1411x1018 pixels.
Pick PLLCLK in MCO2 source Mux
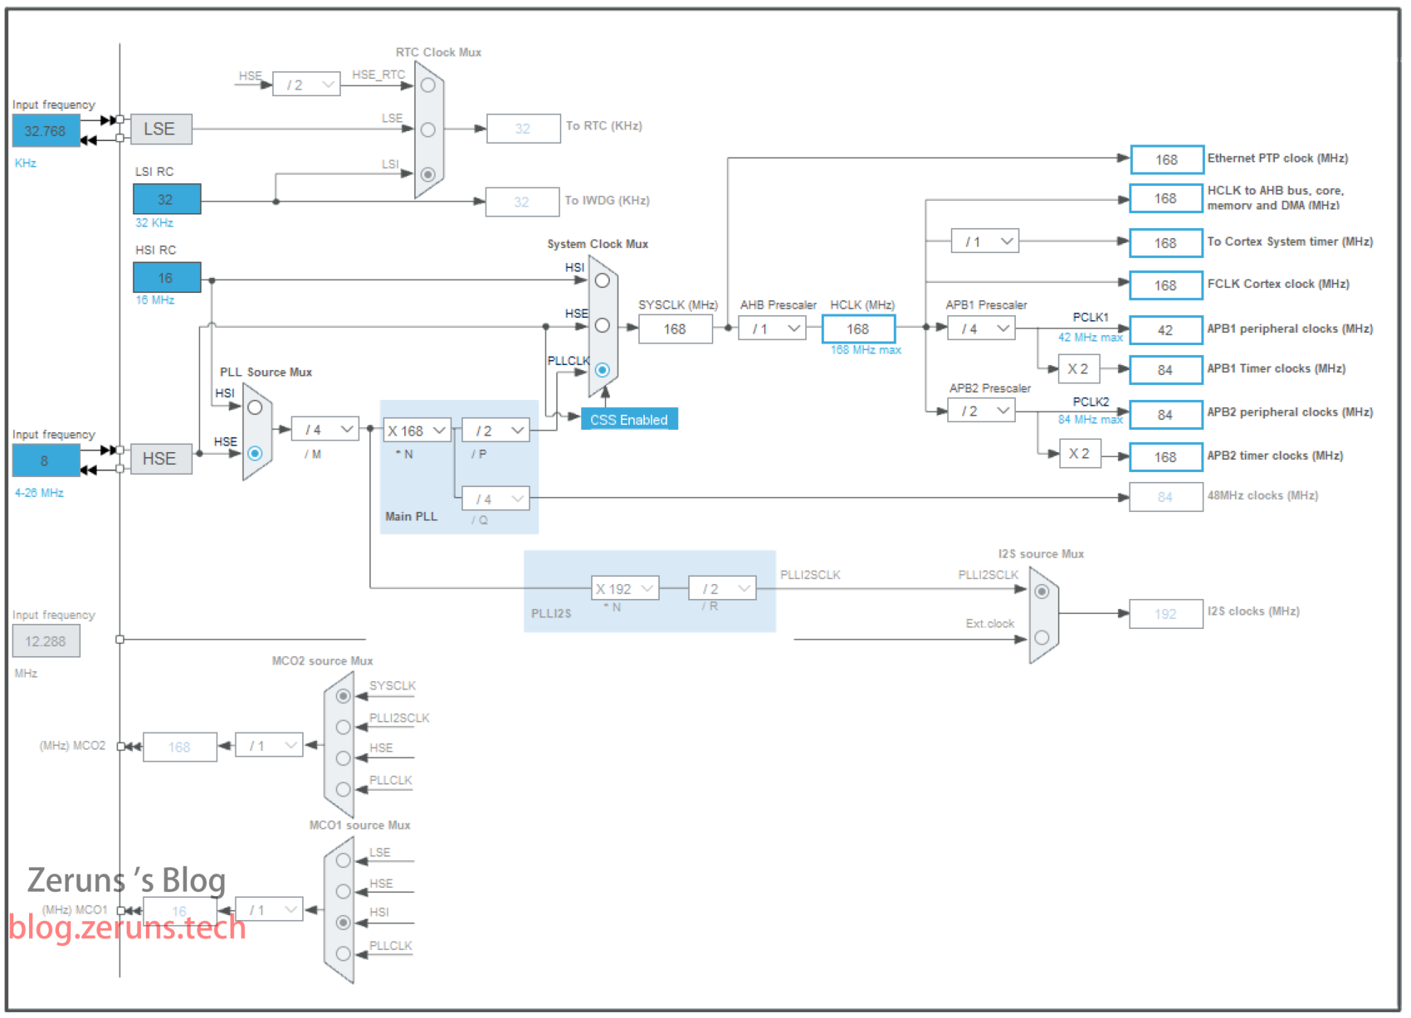pyautogui.click(x=344, y=789)
